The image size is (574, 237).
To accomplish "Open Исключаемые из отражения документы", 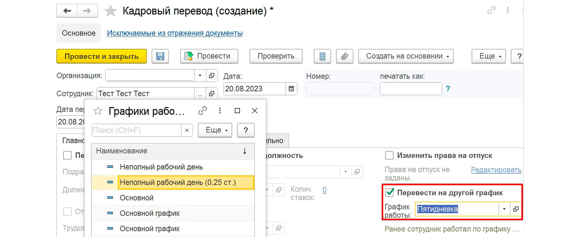I will click(175, 33).
